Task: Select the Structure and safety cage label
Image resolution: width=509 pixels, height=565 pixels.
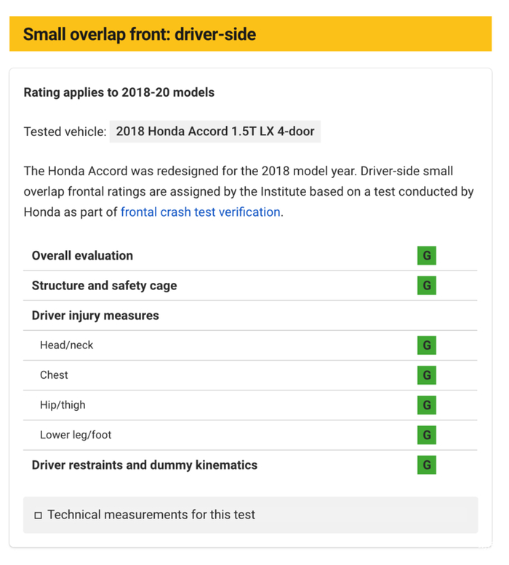Action: tap(104, 286)
